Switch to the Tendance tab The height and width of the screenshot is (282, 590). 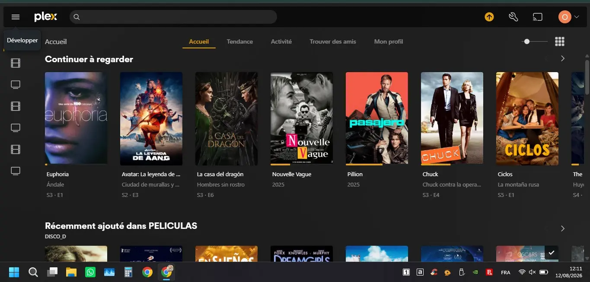pos(240,41)
